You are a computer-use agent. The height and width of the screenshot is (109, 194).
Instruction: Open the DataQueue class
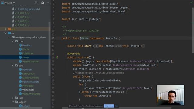coord(28,74)
